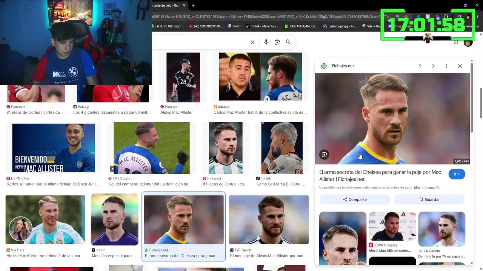
Task: Click the Fichajes.net source name in panel
Action: [343, 66]
